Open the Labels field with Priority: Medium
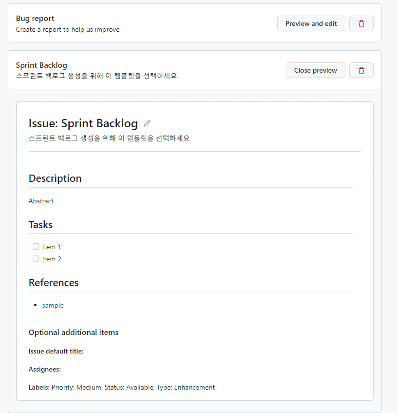The image size is (398, 413). 122,387
